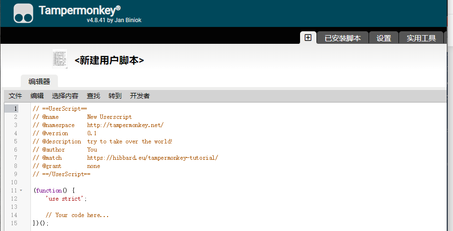
Task: Click the 'v4.8.41 by Jan Biniok' version text
Action: [114, 20]
